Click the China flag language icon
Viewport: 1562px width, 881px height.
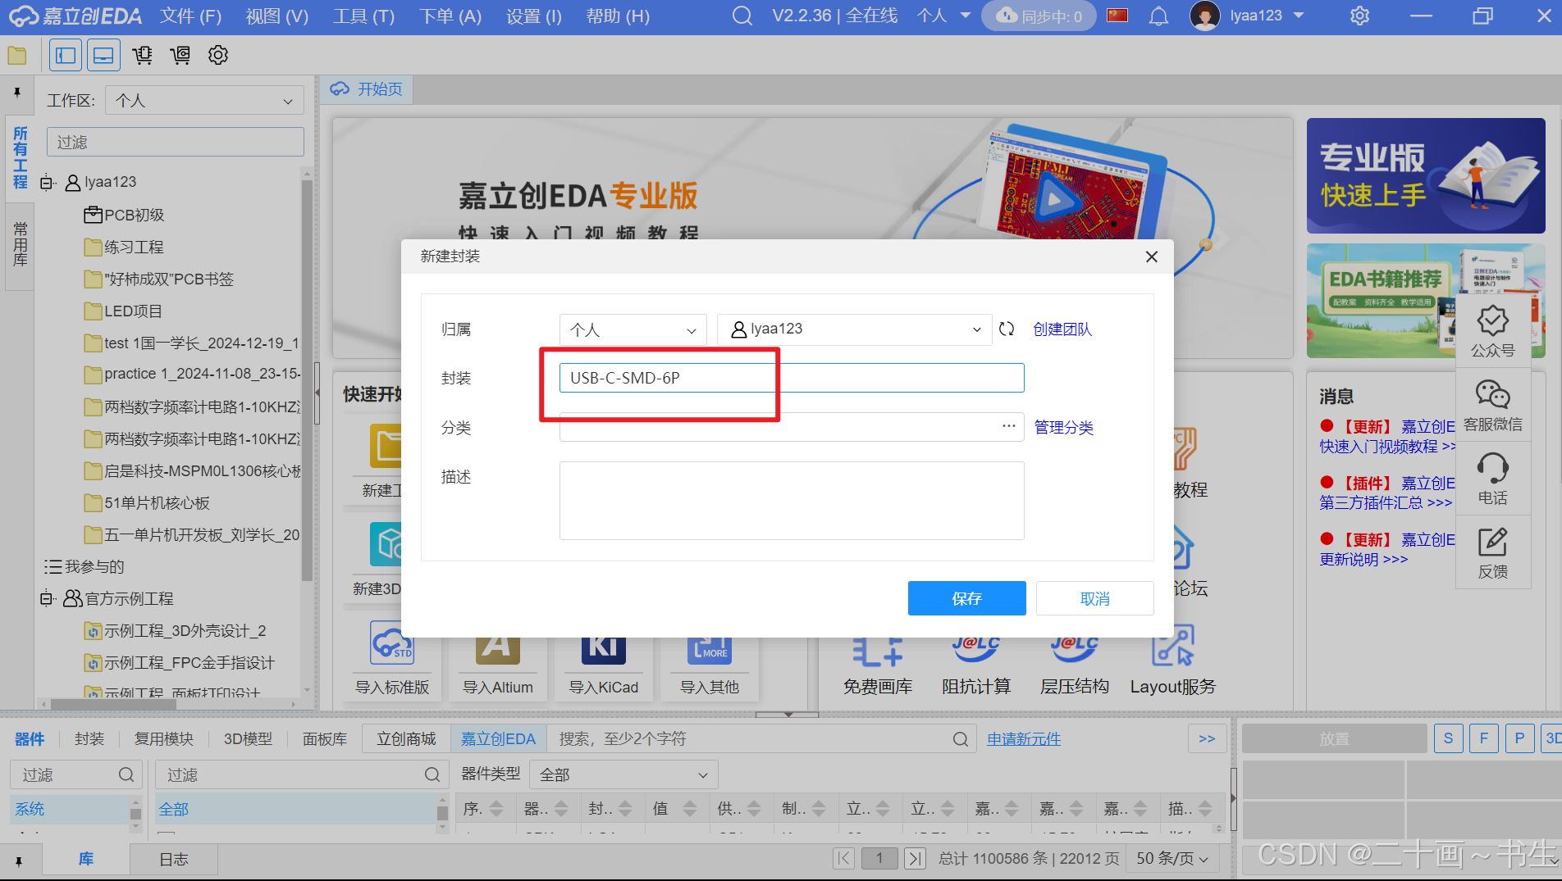(1117, 16)
